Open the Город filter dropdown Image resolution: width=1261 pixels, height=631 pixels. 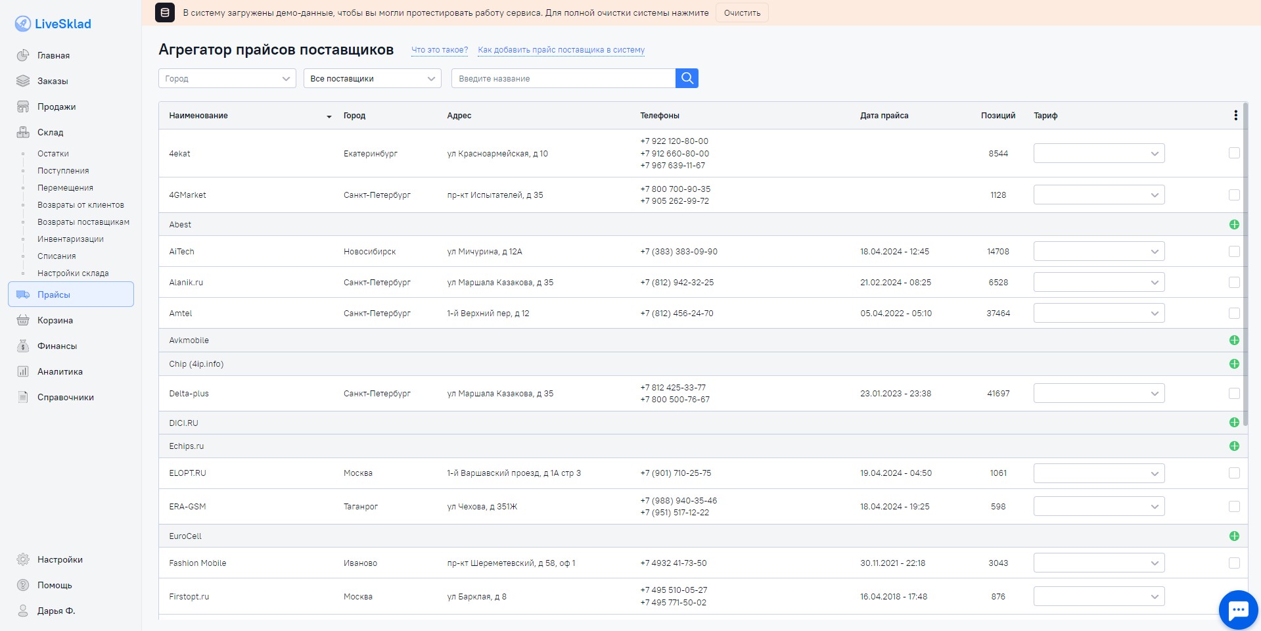pos(227,78)
